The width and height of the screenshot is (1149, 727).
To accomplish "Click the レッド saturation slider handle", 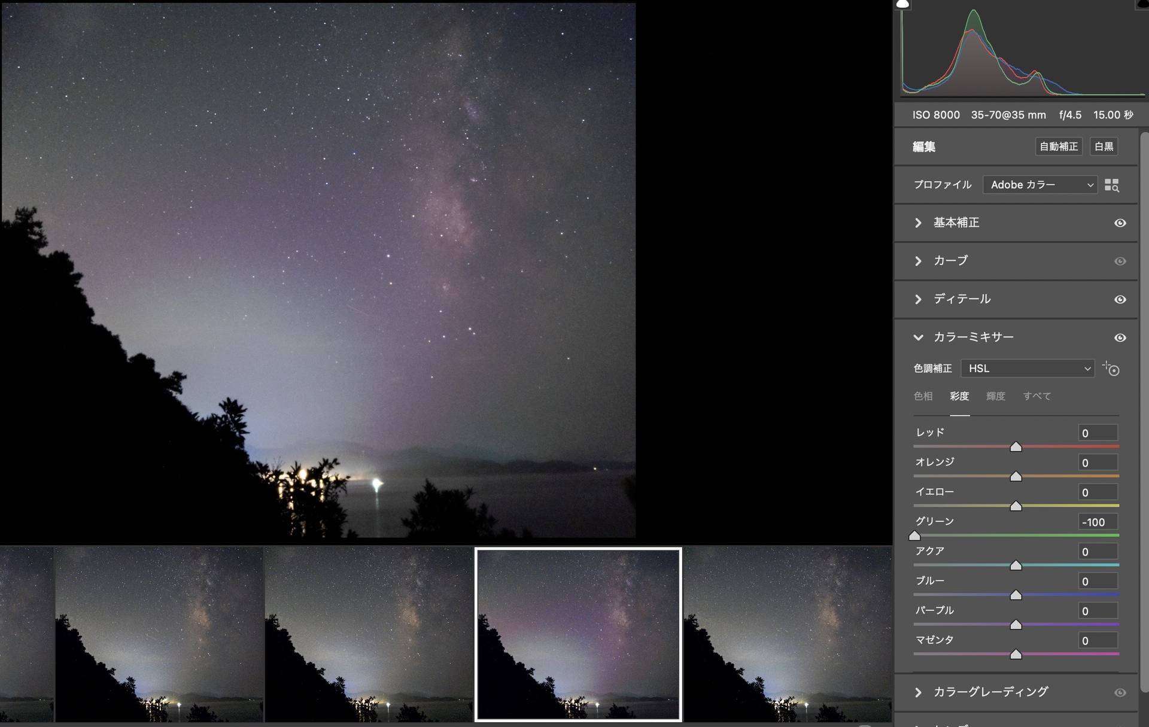I will pos(1016,447).
